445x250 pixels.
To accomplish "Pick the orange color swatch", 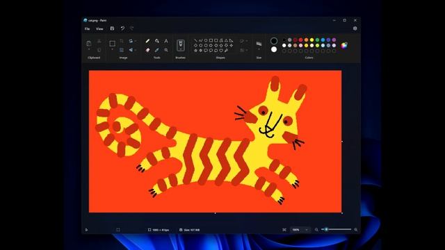I will [x=306, y=40].
